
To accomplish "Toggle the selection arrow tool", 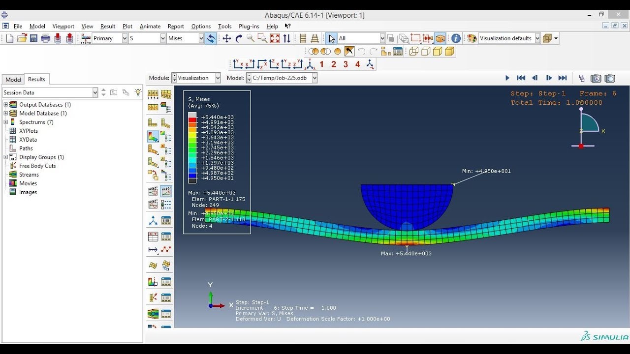I will [x=331, y=38].
